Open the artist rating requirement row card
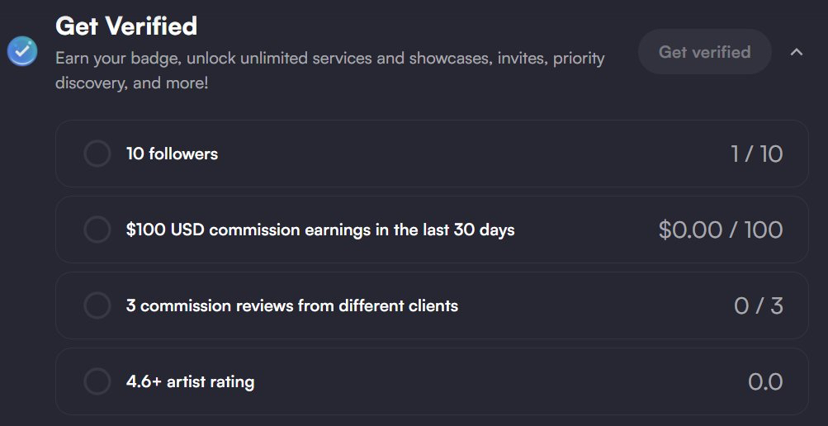 pos(495,381)
